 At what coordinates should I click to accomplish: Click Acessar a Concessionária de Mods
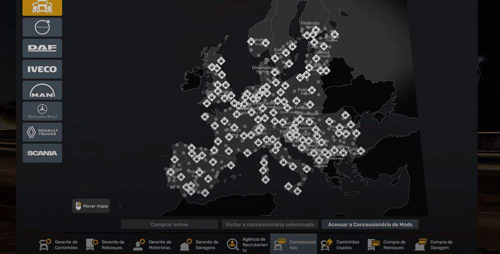(x=370, y=225)
